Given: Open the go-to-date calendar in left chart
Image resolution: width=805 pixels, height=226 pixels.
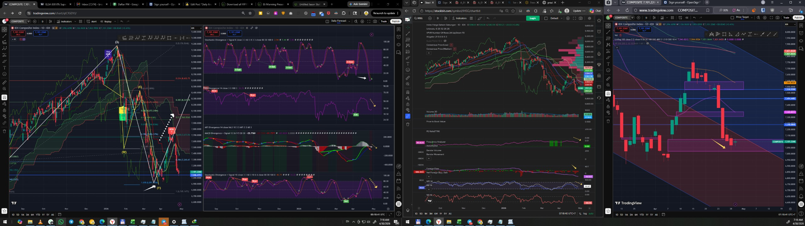Looking at the screenshot, I should click(59, 215).
